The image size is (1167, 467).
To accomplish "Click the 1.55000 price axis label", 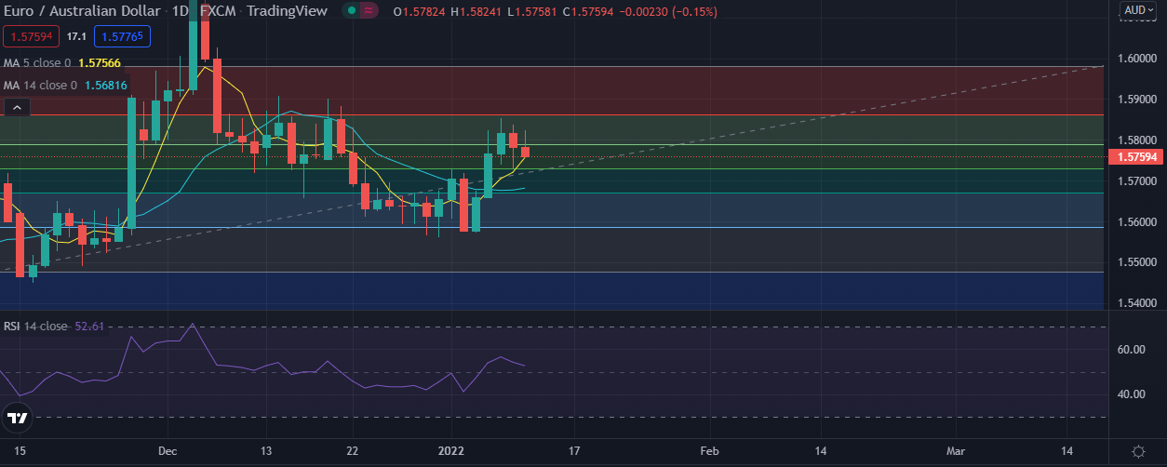I will [1138, 262].
